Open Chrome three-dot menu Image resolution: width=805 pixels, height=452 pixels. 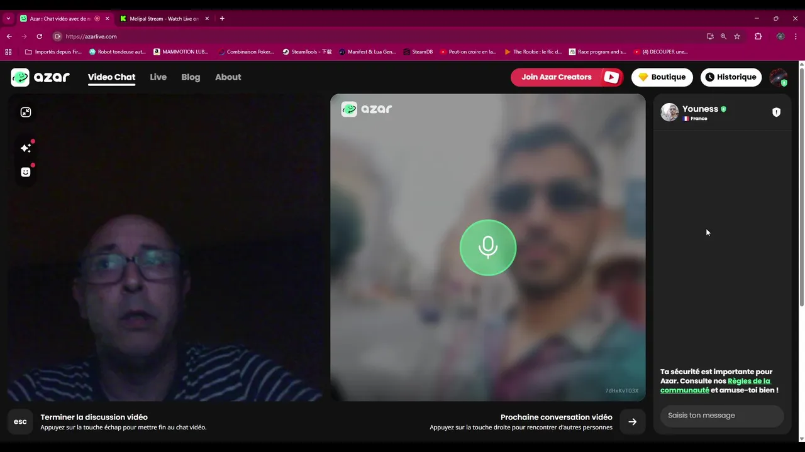(x=796, y=36)
